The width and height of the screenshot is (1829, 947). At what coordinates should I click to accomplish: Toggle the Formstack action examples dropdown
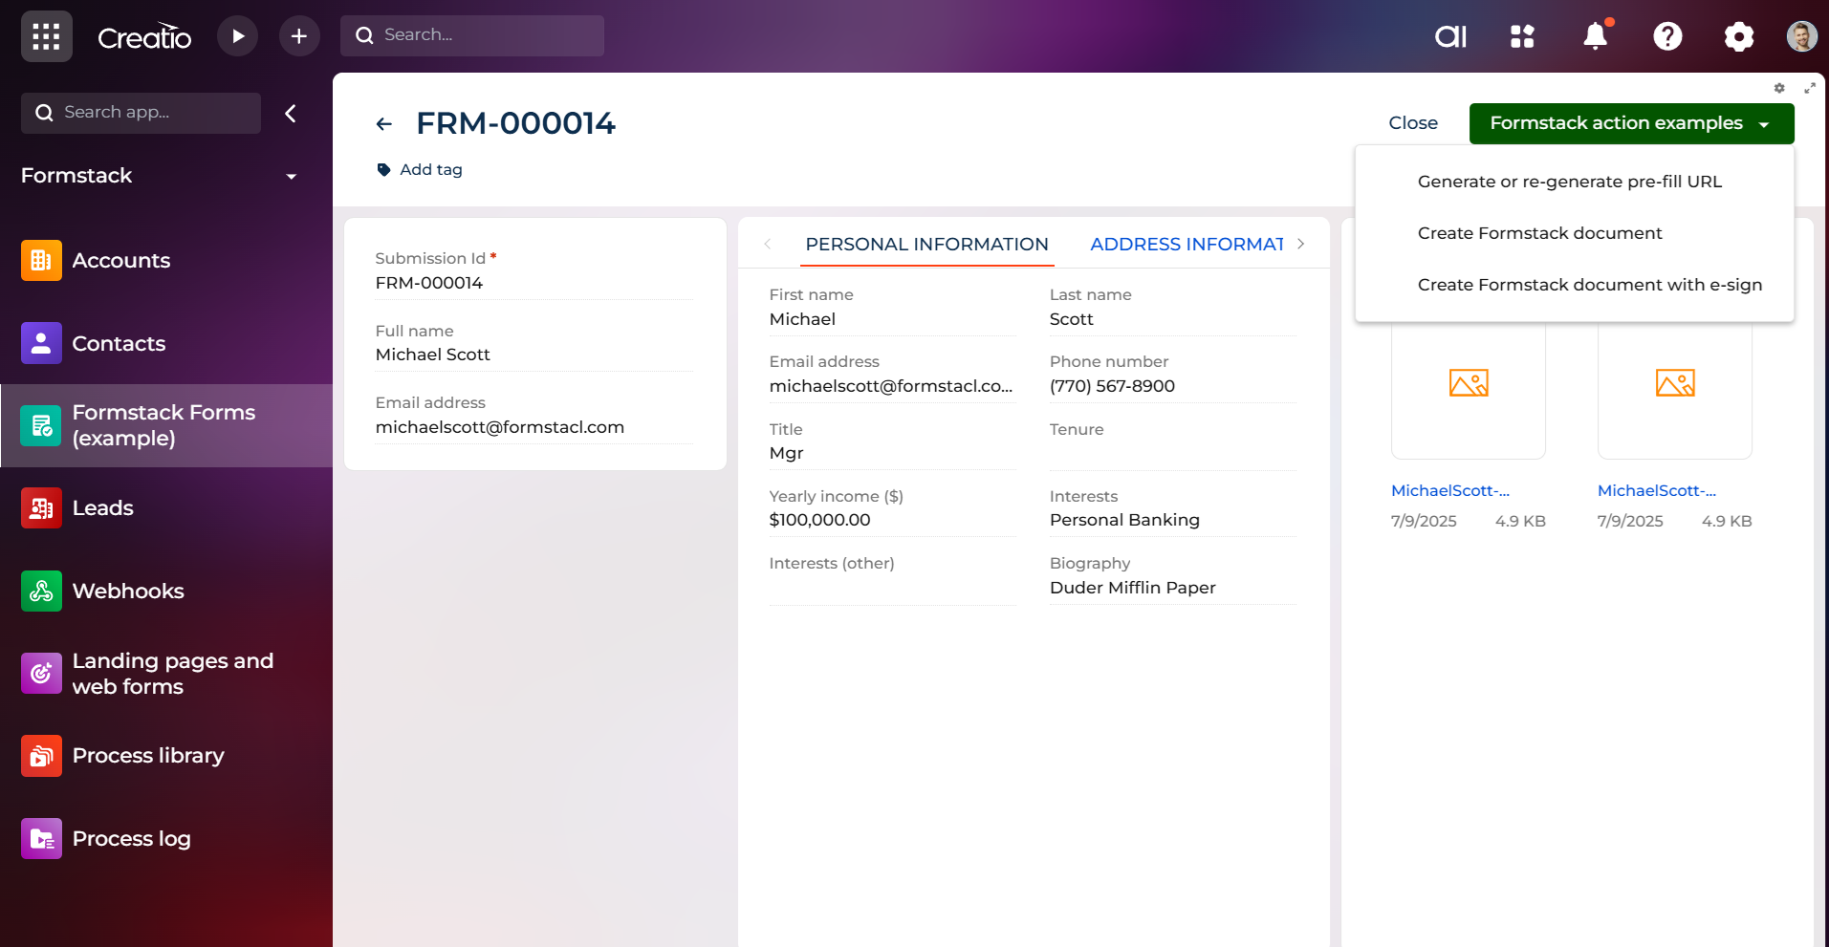point(1631,123)
